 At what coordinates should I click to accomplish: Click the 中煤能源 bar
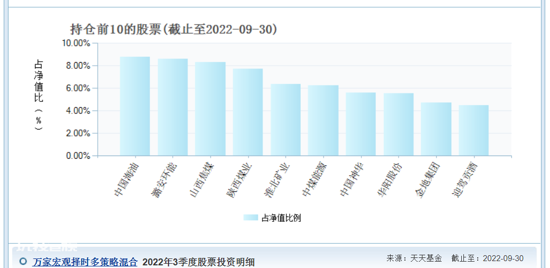[323, 120]
